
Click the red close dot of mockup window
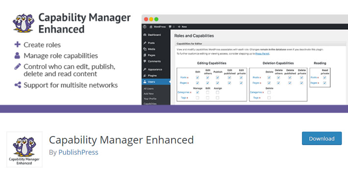tap(146, 19)
